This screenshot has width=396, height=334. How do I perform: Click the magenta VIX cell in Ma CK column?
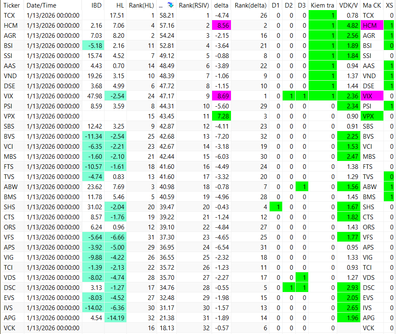[372, 96]
